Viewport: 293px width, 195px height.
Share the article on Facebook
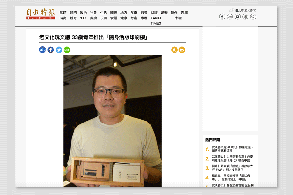50,50
